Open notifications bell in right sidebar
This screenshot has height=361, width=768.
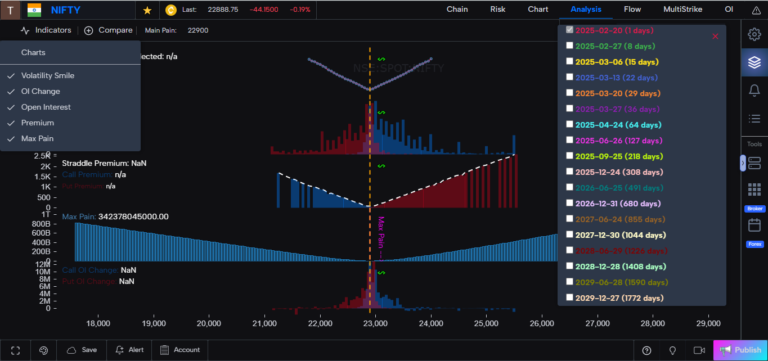point(754,90)
